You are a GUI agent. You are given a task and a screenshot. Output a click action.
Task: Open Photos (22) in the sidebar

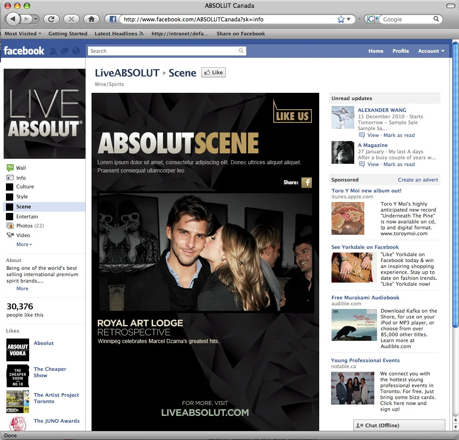click(x=30, y=226)
